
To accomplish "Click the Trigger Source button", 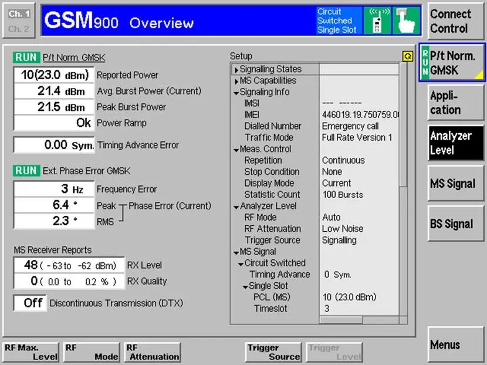I will coord(273,352).
